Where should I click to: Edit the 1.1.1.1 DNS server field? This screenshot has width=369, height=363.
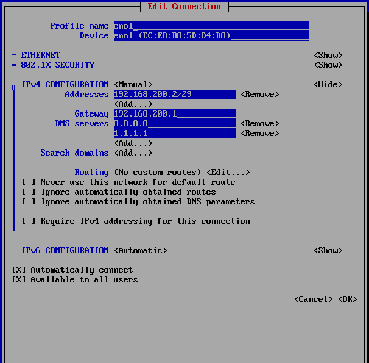pyautogui.click(x=175, y=134)
